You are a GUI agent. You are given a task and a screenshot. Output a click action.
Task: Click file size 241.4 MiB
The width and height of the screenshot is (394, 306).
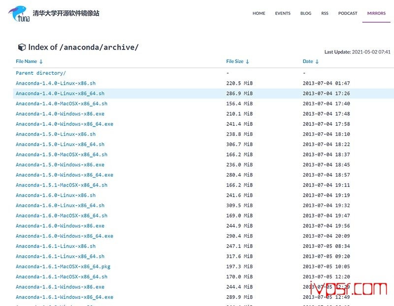[x=239, y=124]
